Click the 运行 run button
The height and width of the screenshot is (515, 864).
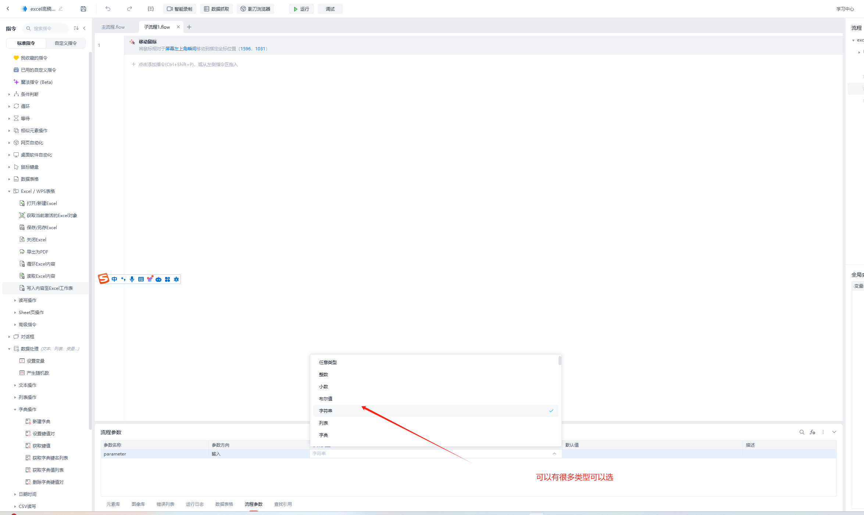(x=301, y=9)
